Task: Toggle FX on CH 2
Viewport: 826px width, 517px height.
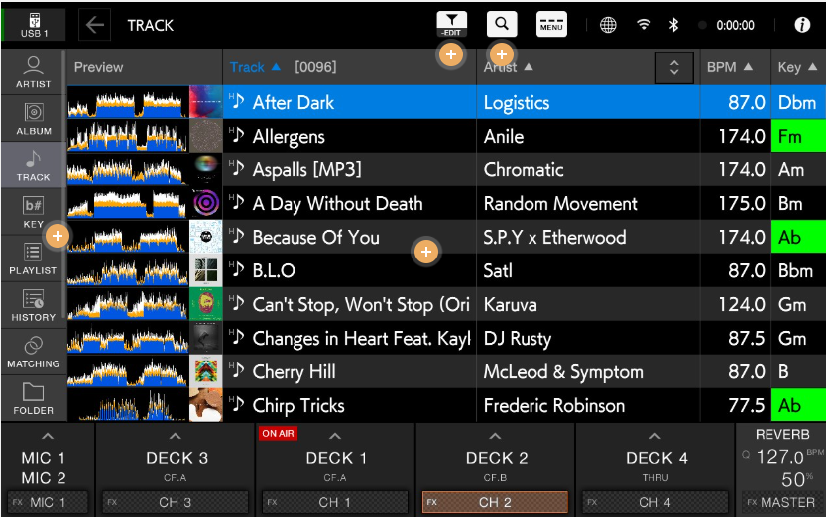Action: pyautogui.click(x=496, y=502)
